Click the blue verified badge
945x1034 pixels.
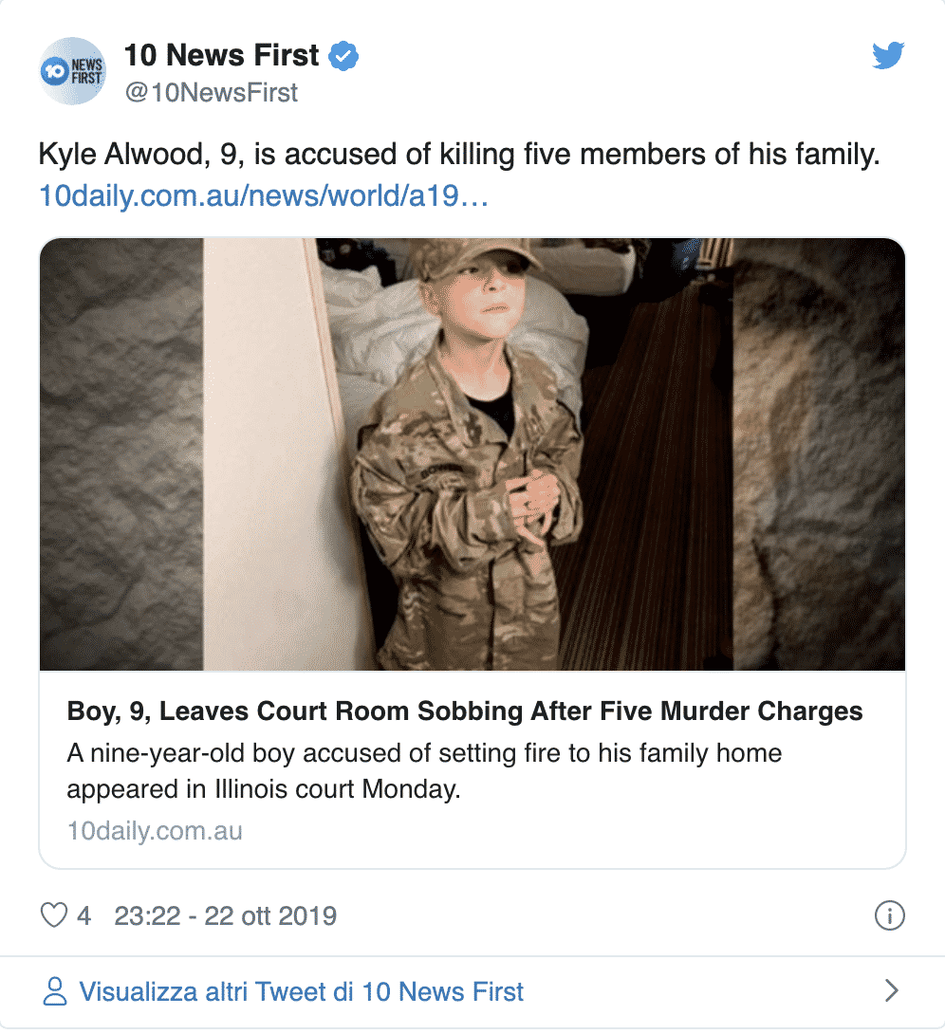pos(343,57)
